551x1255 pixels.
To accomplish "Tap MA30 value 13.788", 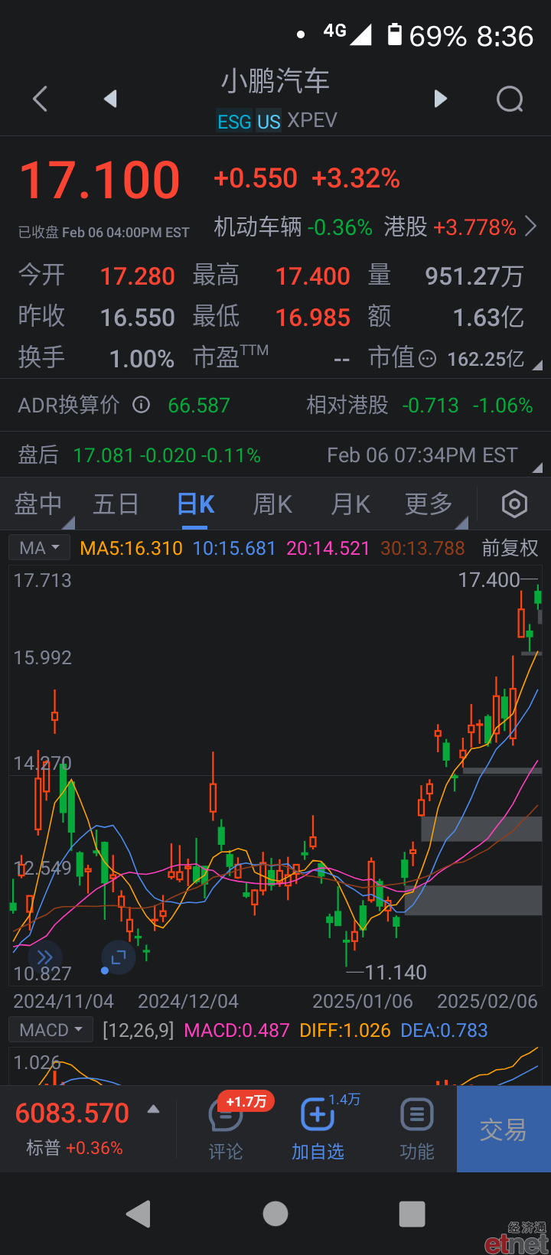I will point(422,548).
